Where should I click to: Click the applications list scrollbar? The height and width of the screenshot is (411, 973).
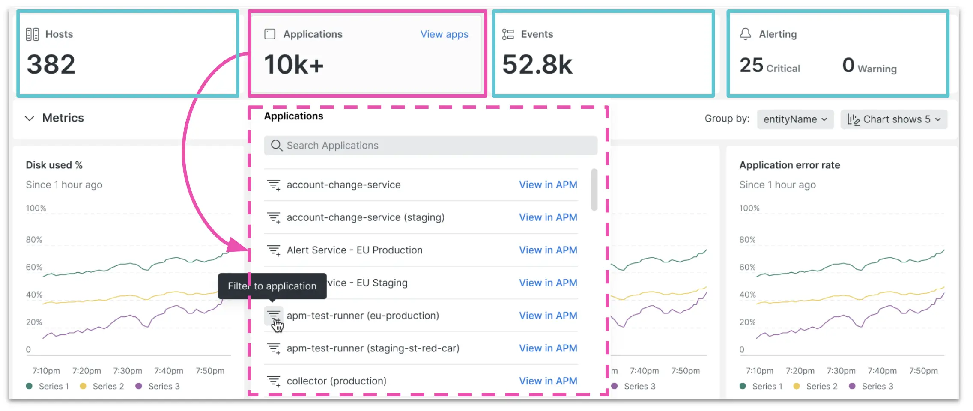(x=594, y=190)
